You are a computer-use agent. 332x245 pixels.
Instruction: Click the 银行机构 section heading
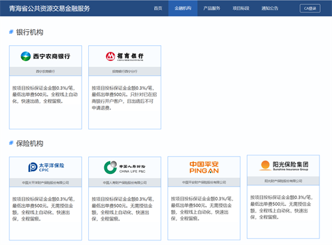(x=30, y=33)
